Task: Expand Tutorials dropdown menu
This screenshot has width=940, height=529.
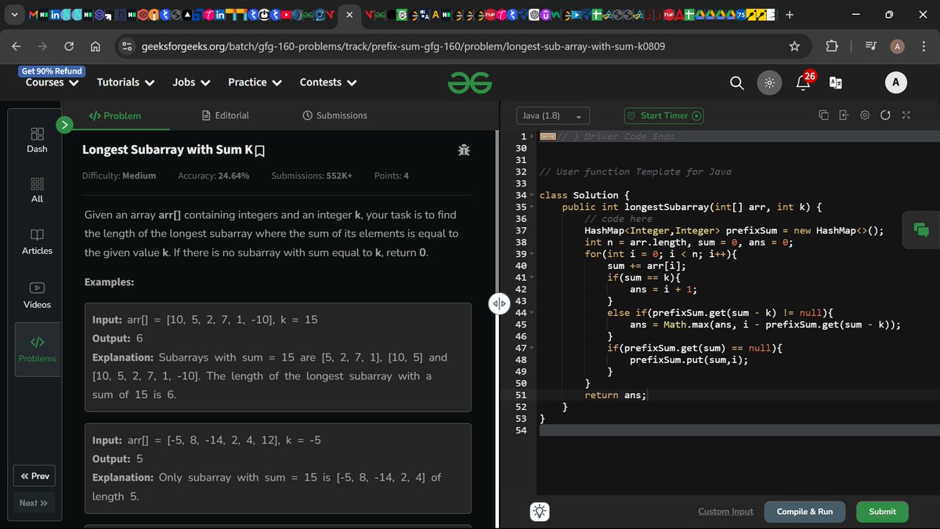Action: coord(125,82)
